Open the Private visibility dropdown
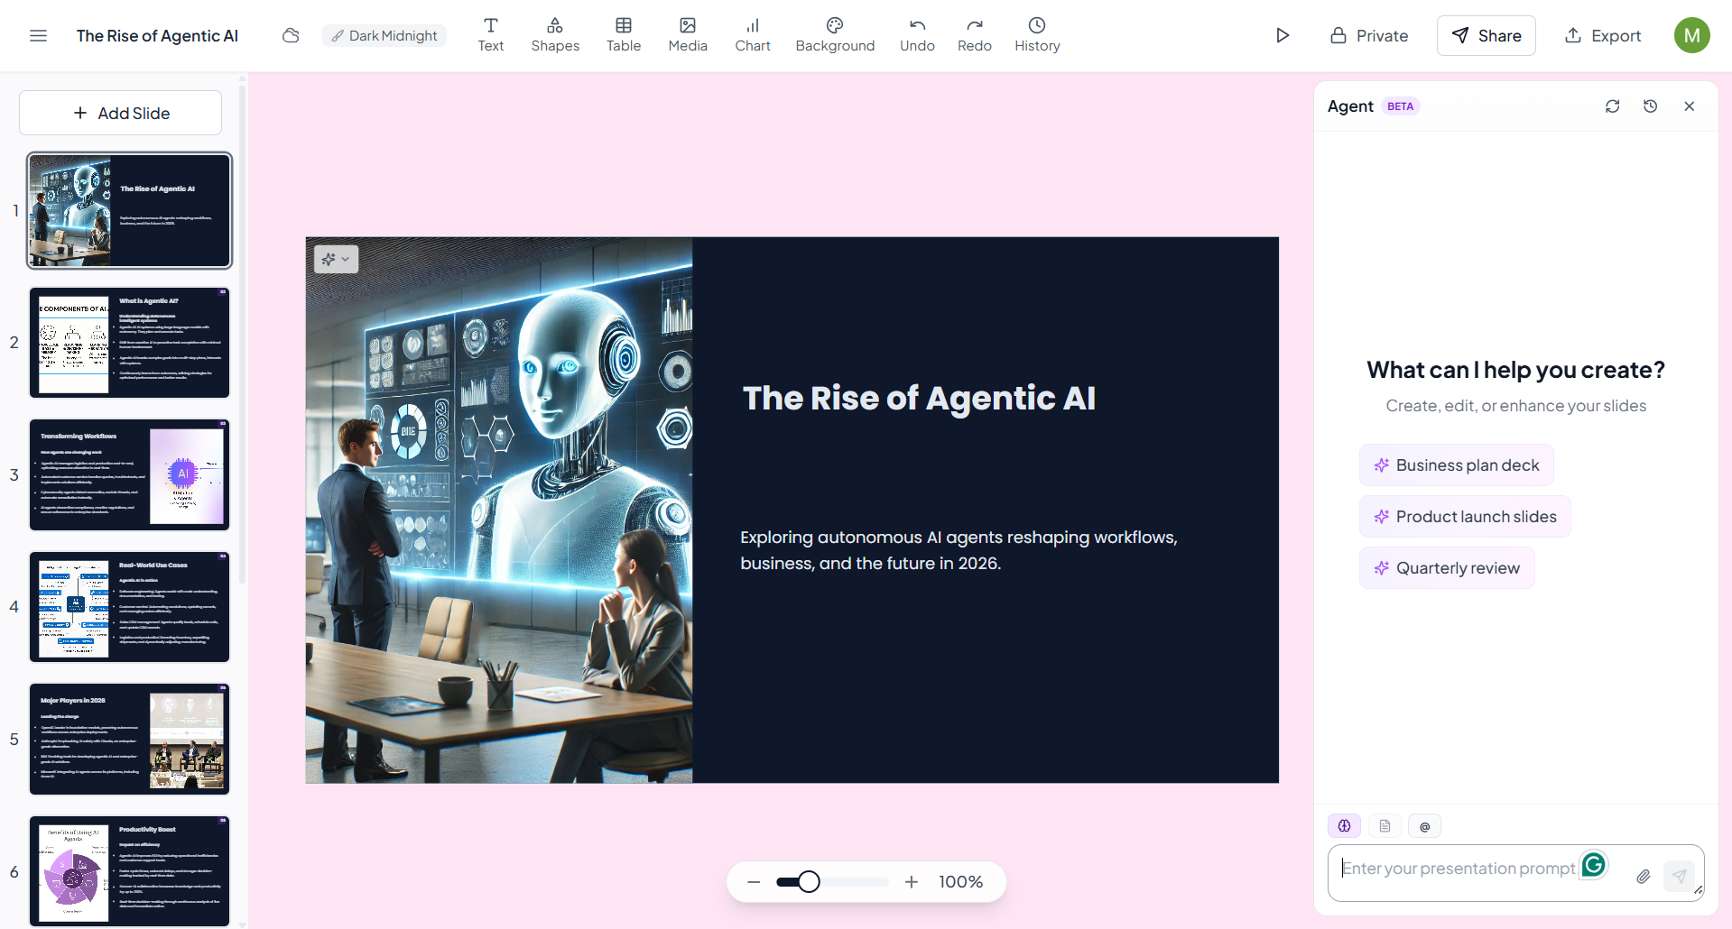The height and width of the screenshot is (929, 1732). click(1369, 35)
